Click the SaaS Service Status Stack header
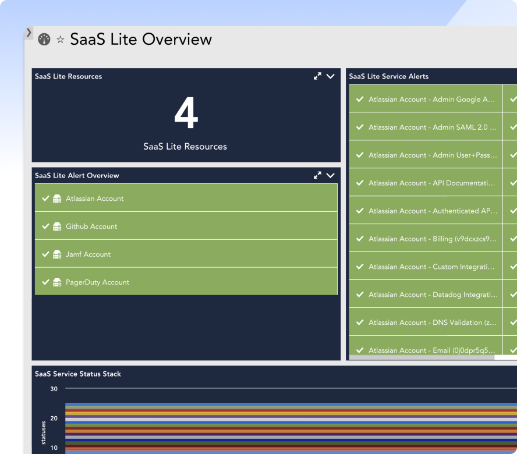This screenshot has width=517, height=454. point(78,374)
